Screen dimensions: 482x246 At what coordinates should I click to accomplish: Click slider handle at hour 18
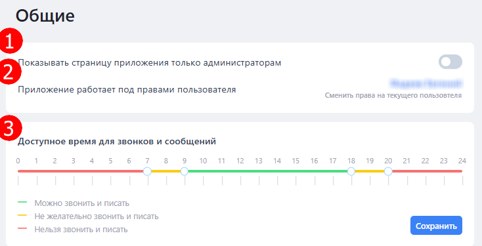coord(351,171)
